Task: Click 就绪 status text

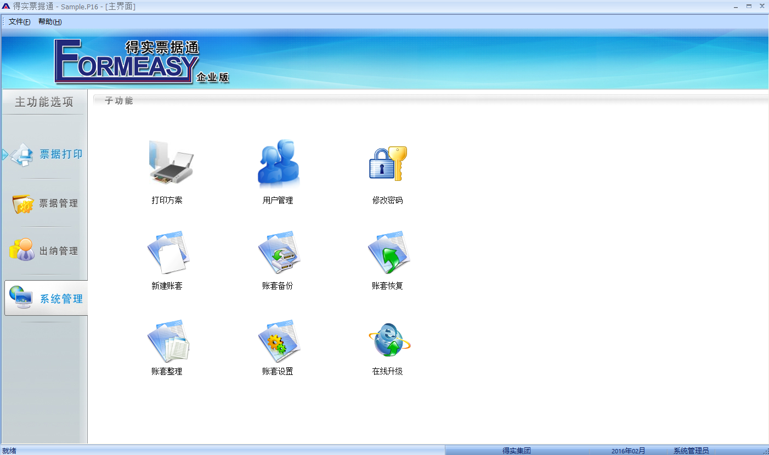Action: 9,451
